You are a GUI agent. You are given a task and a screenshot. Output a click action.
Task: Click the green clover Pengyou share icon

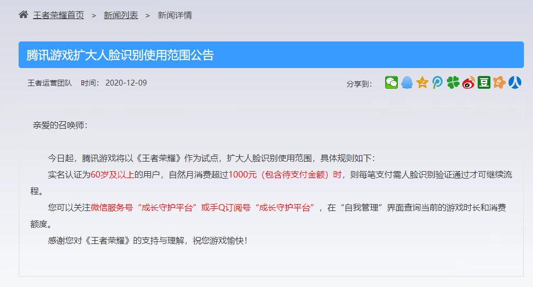pyautogui.click(x=453, y=82)
